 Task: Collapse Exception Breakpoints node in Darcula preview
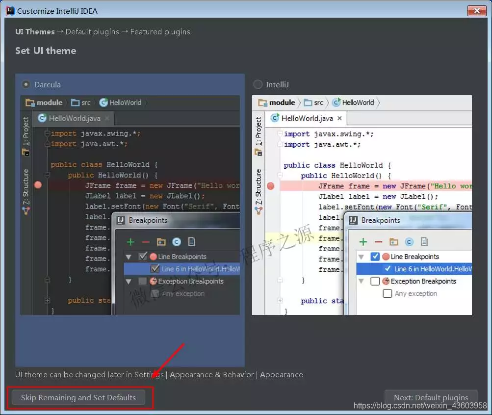point(129,282)
